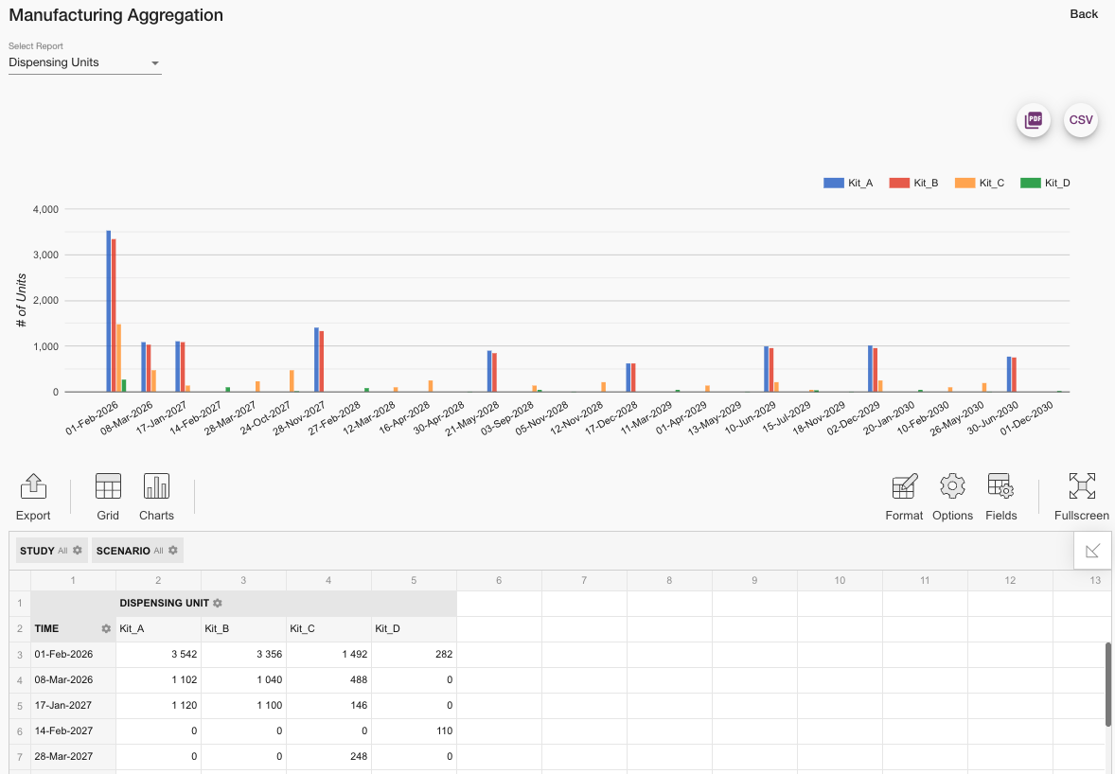Click the DISPENSING UNIT header gear
Viewport: 1115px width, 774px height.
point(218,603)
